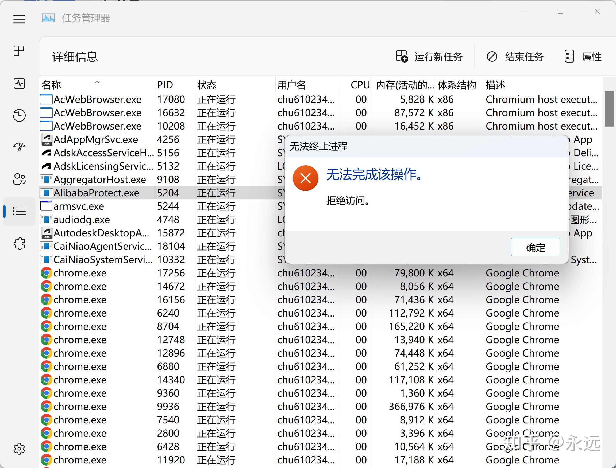Screen dimensions: 616x468
Task: Click the AdskLicensingServic... process icon
Action: click(47, 166)
